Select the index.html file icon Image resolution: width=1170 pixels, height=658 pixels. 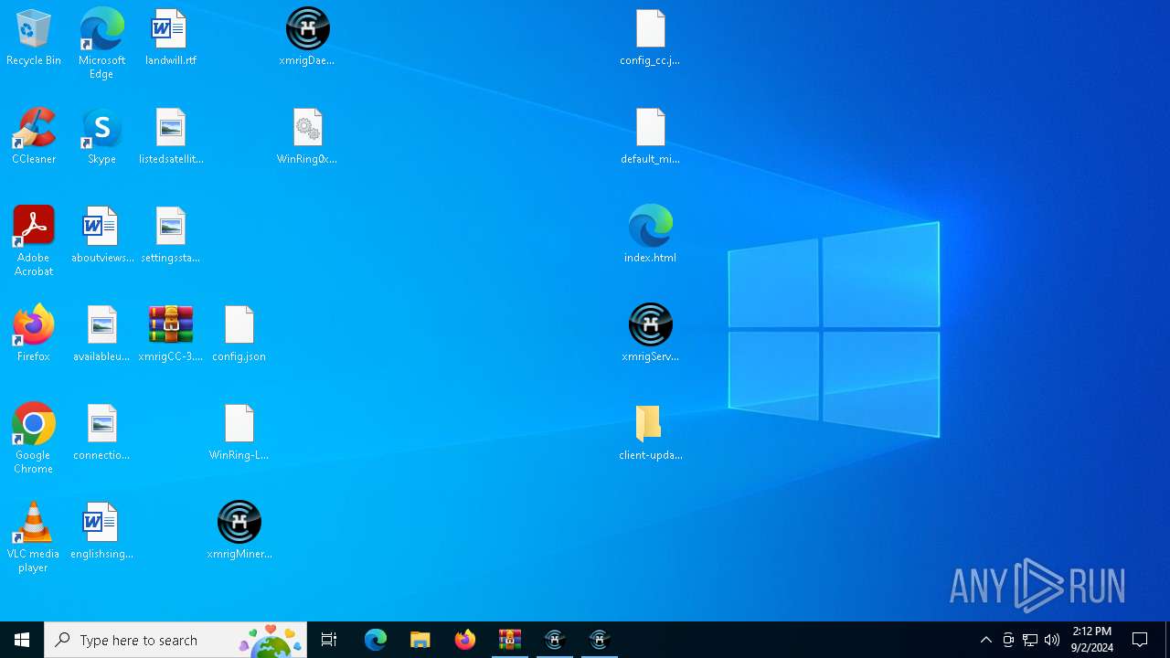point(650,236)
